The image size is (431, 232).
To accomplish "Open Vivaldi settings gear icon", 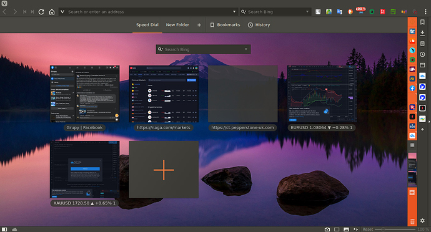I will [x=422, y=221].
